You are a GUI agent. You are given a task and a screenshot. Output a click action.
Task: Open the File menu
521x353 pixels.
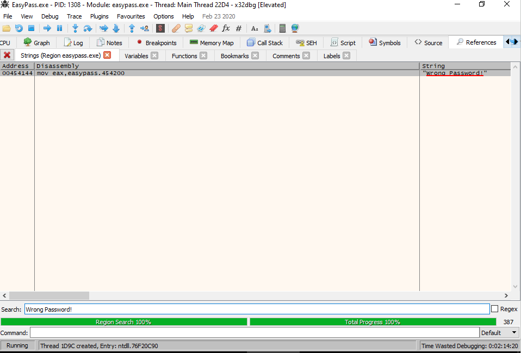point(8,16)
